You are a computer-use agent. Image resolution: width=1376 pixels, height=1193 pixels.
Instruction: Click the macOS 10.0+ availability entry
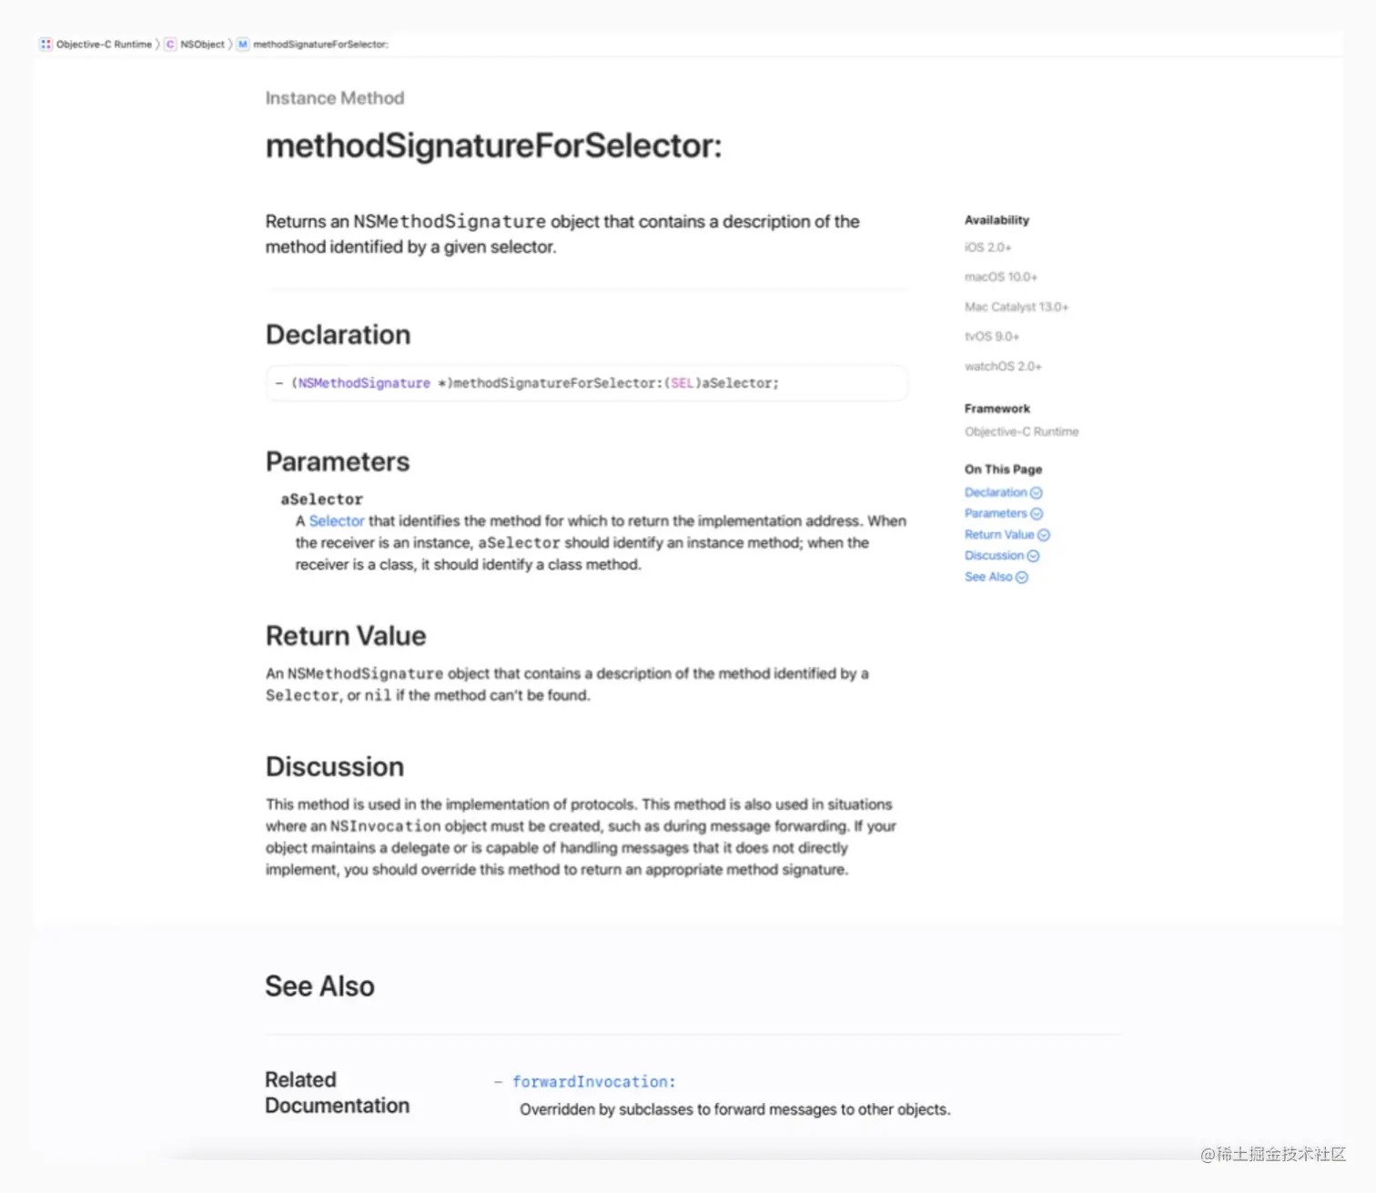[1001, 277]
